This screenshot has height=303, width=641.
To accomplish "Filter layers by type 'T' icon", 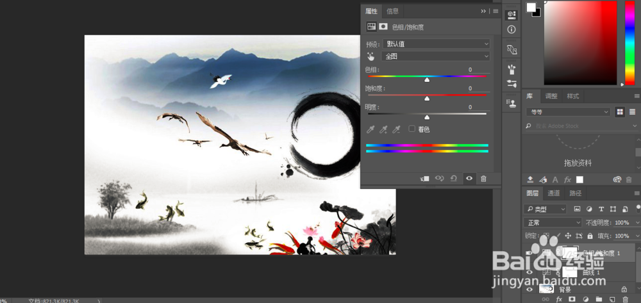I will click(601, 209).
